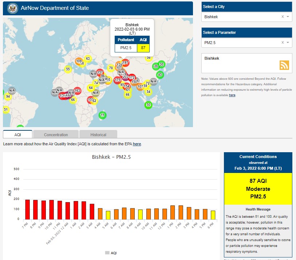Click the green map marker labeled 45
This screenshot has height=260, width=296.
pos(159,75)
